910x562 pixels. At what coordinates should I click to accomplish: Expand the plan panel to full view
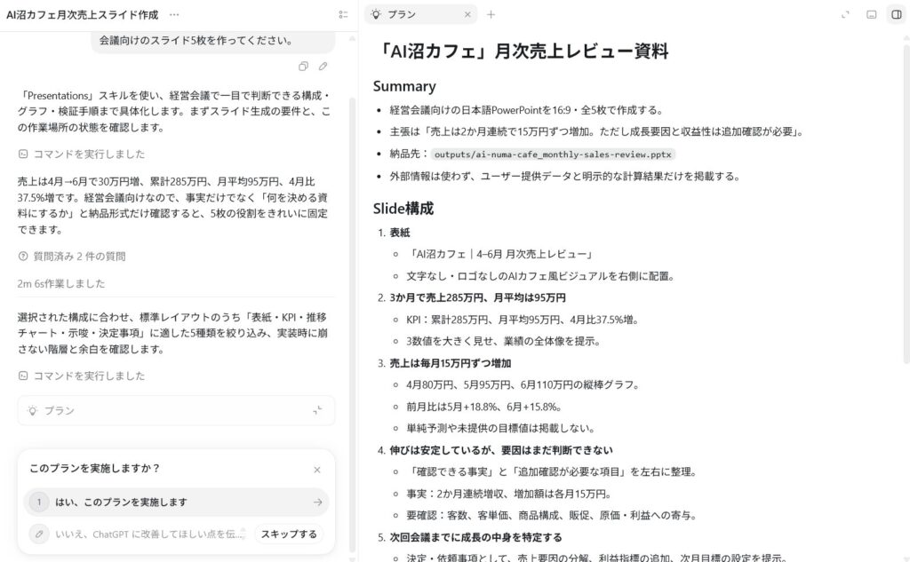[x=846, y=14]
